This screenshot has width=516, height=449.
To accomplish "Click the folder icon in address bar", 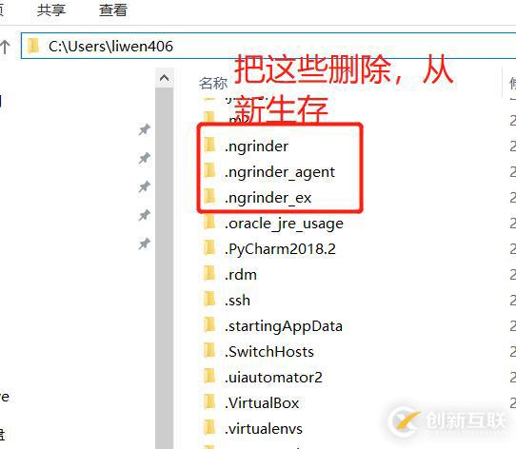I will [33, 46].
